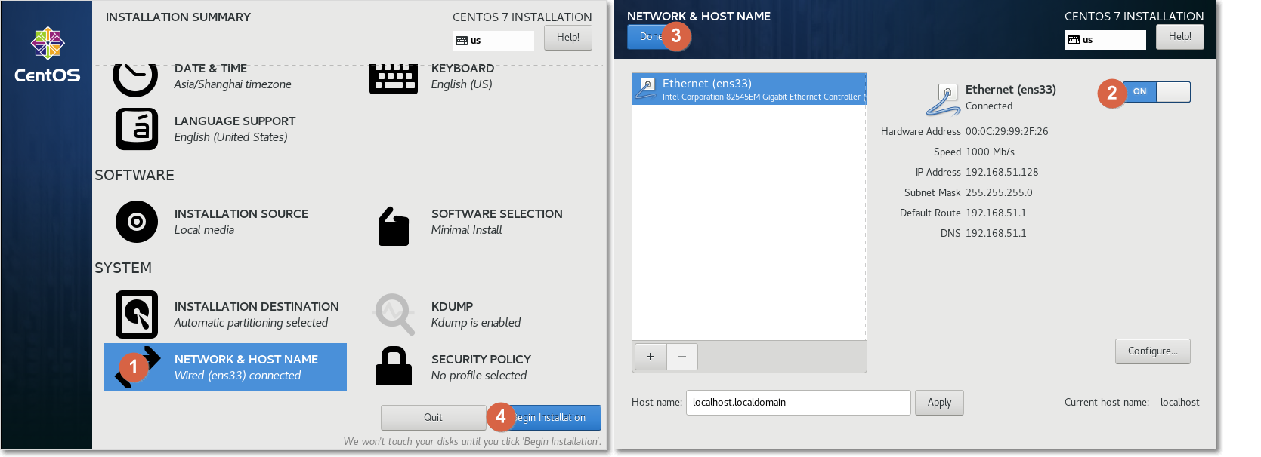Open Date & Time clock icon

[x=135, y=78]
